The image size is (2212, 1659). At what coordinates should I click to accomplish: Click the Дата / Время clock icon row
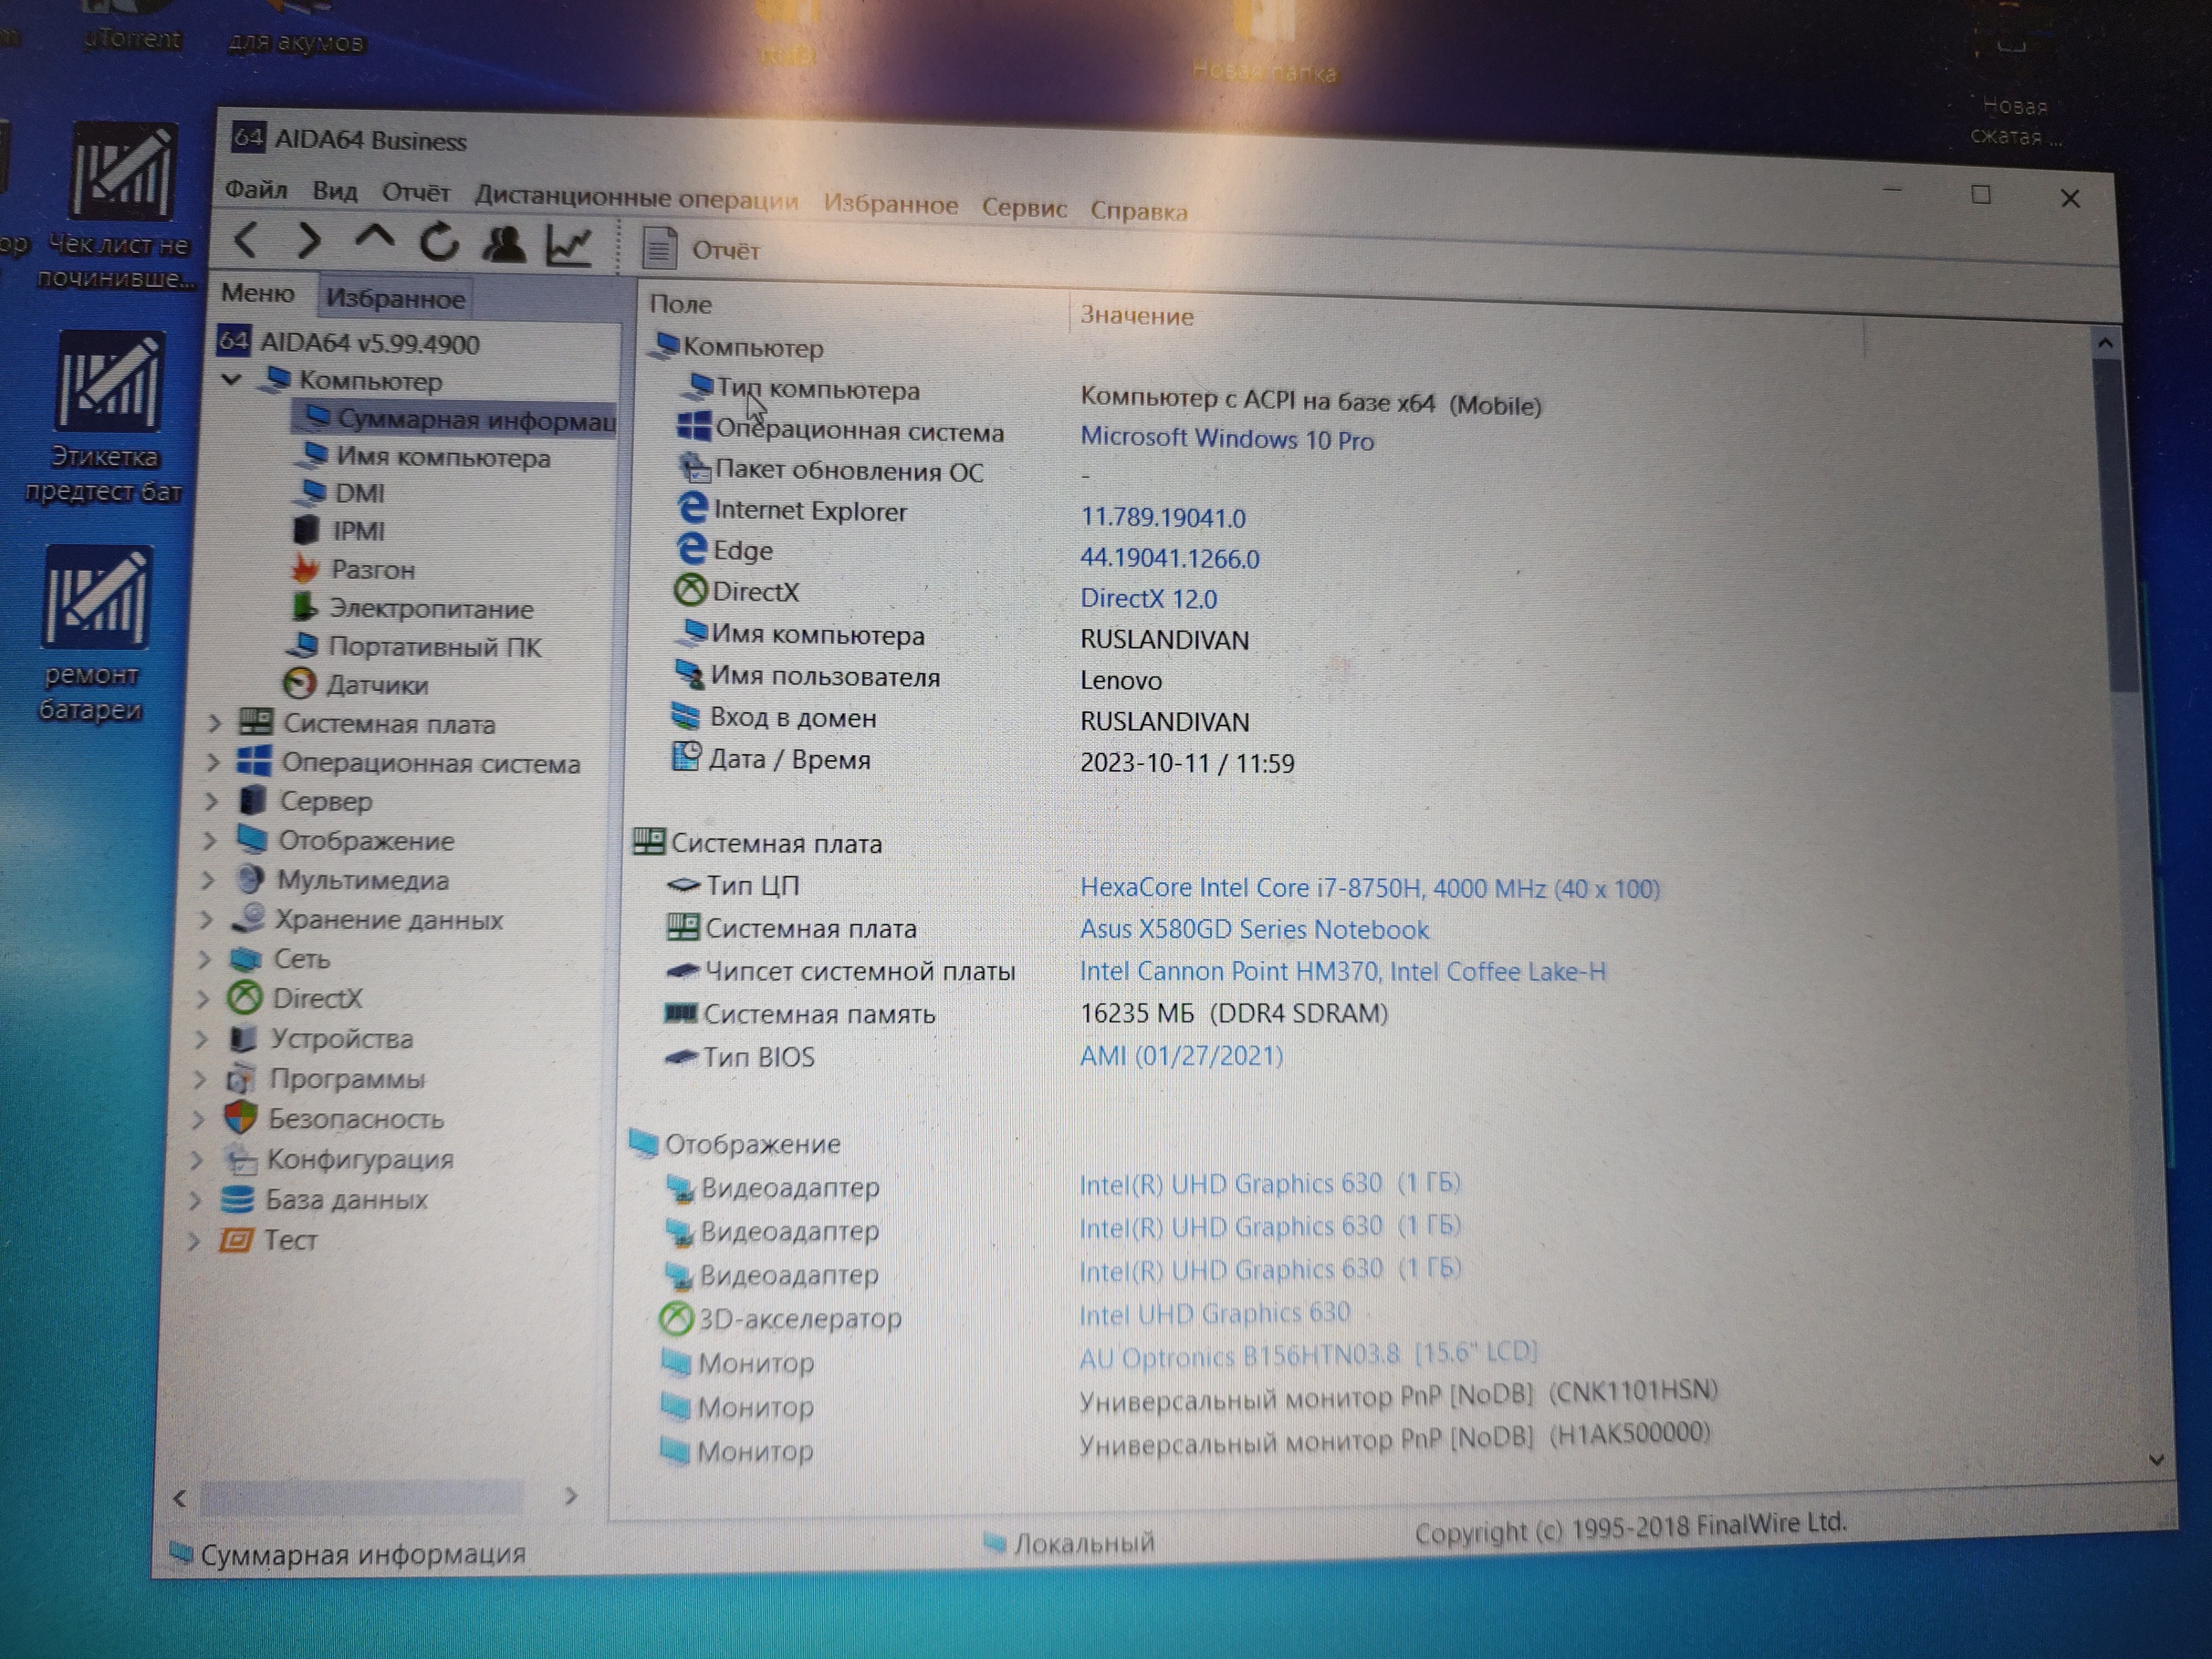[686, 757]
